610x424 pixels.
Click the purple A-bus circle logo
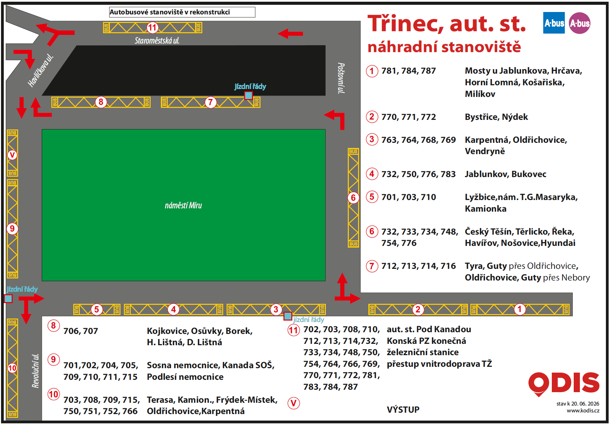[580, 23]
